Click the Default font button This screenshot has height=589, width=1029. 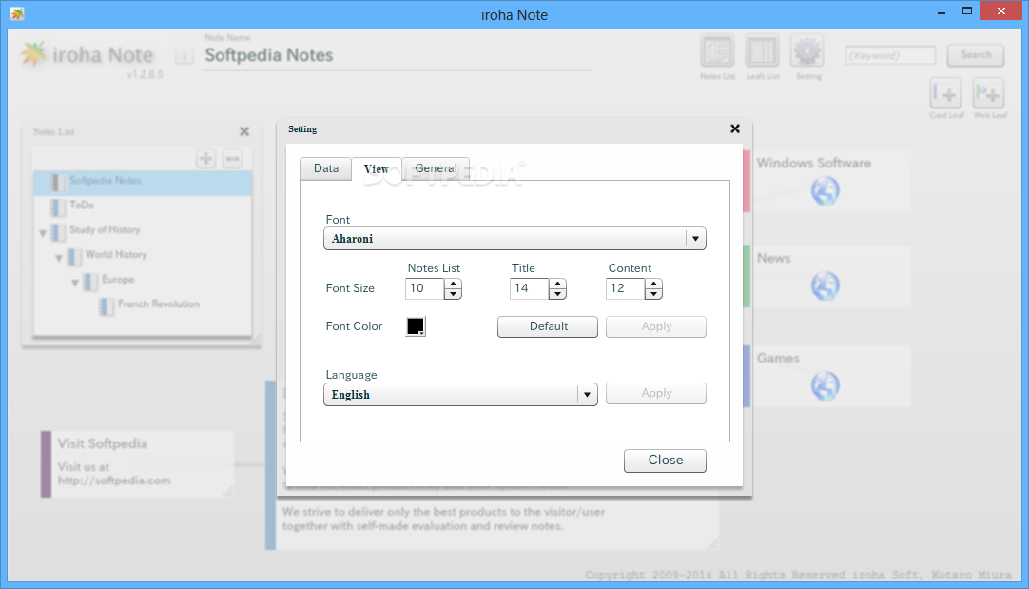click(548, 327)
